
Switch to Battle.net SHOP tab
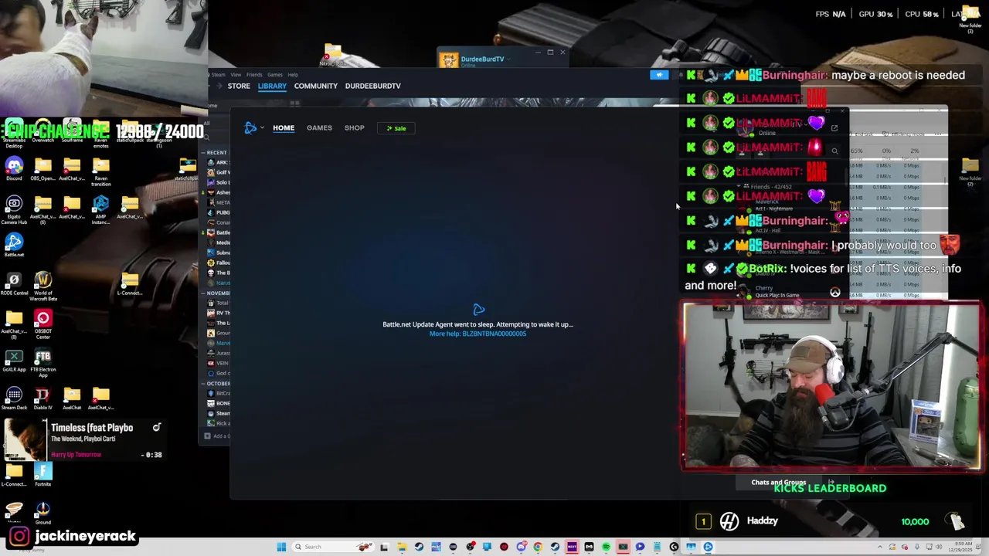tap(354, 128)
